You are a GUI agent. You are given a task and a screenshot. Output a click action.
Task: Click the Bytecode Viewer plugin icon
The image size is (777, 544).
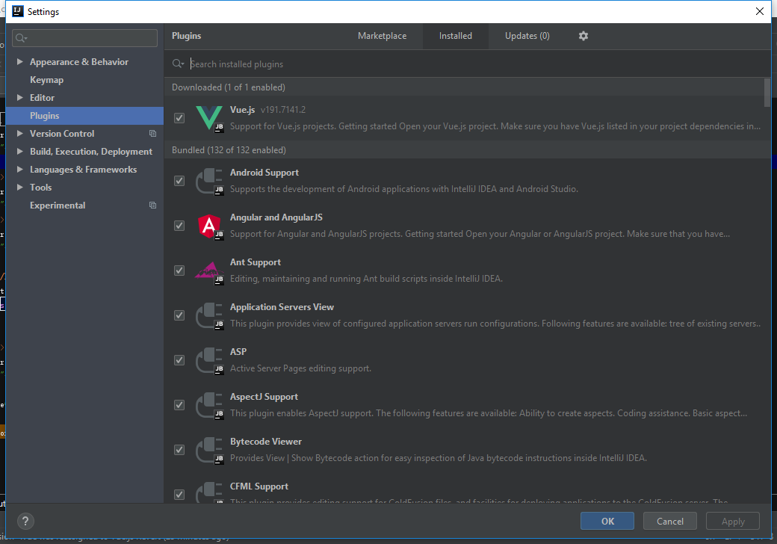point(209,450)
